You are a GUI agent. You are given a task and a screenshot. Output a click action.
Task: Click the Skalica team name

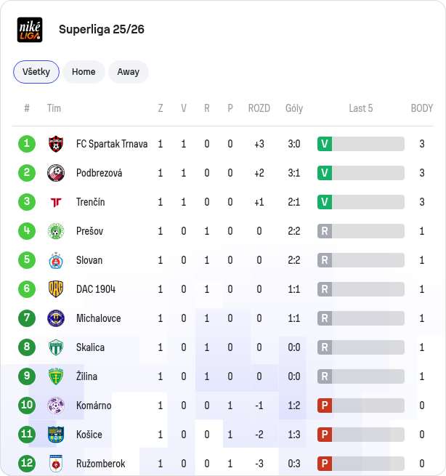click(x=90, y=347)
